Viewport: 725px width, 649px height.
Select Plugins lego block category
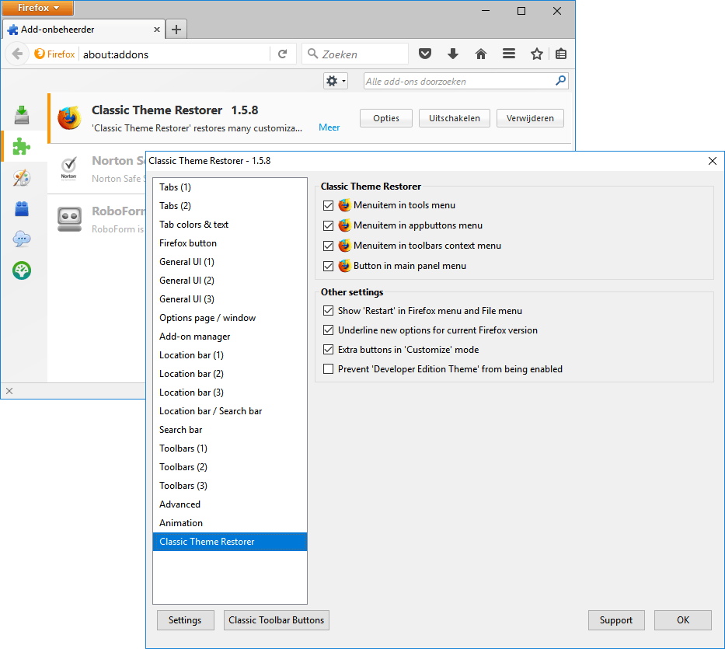22,208
